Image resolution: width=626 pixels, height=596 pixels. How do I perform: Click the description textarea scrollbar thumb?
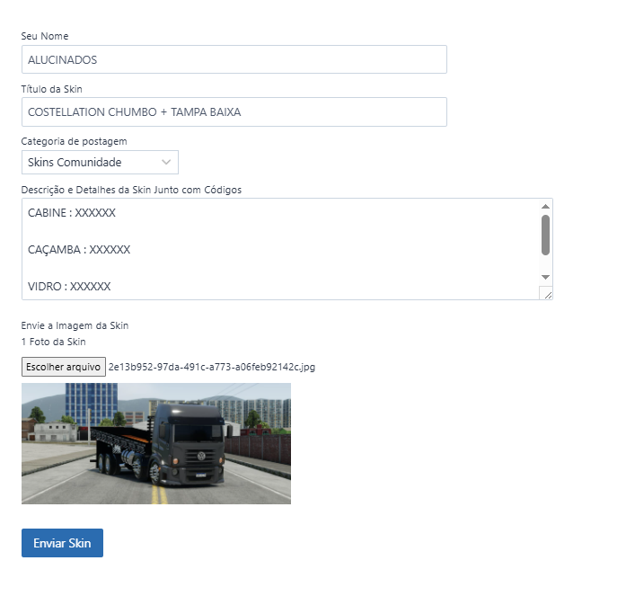[x=545, y=235]
